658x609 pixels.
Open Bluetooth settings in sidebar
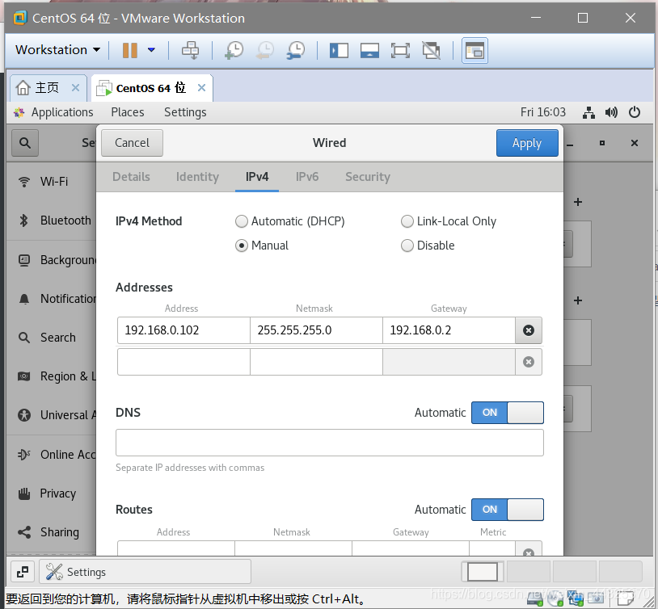(x=51, y=220)
